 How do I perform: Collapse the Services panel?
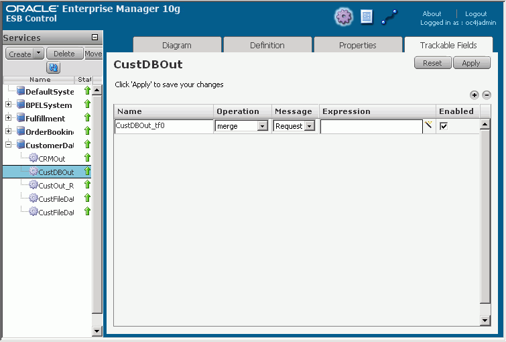pos(95,37)
